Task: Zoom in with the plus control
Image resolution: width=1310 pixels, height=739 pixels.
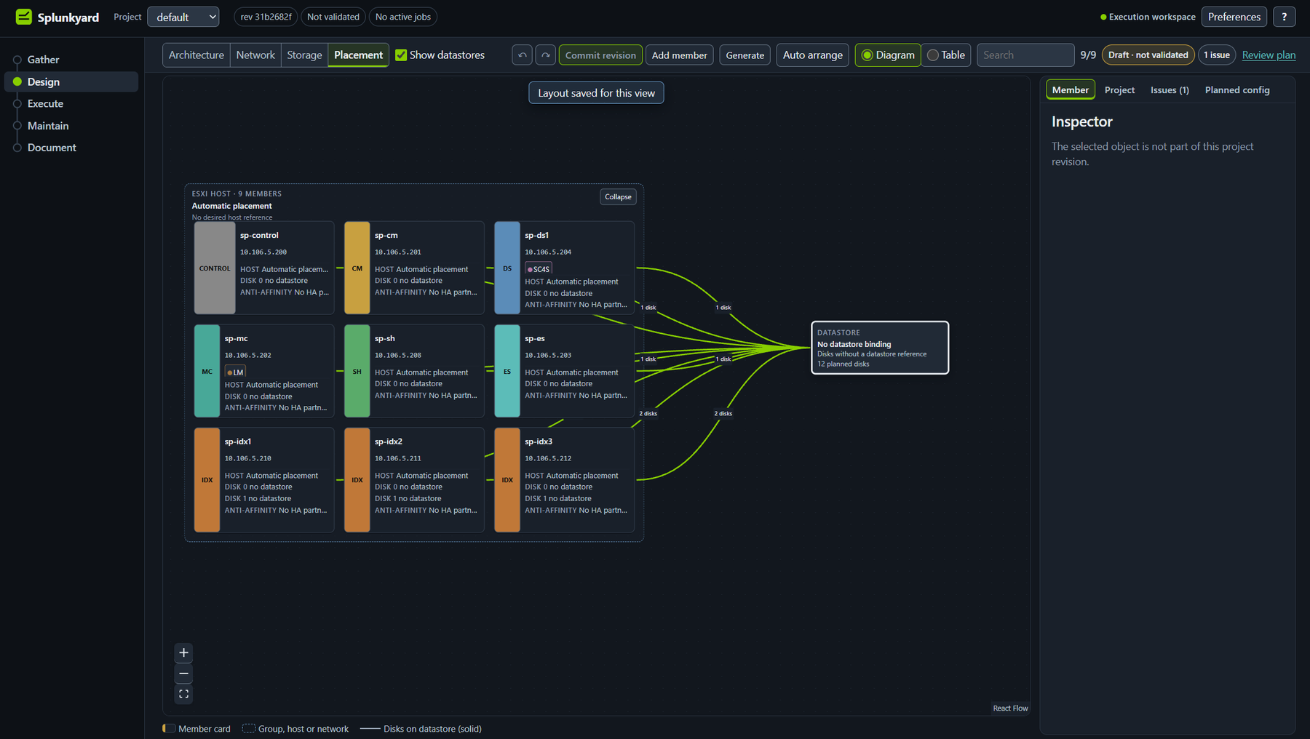Action: tap(183, 652)
